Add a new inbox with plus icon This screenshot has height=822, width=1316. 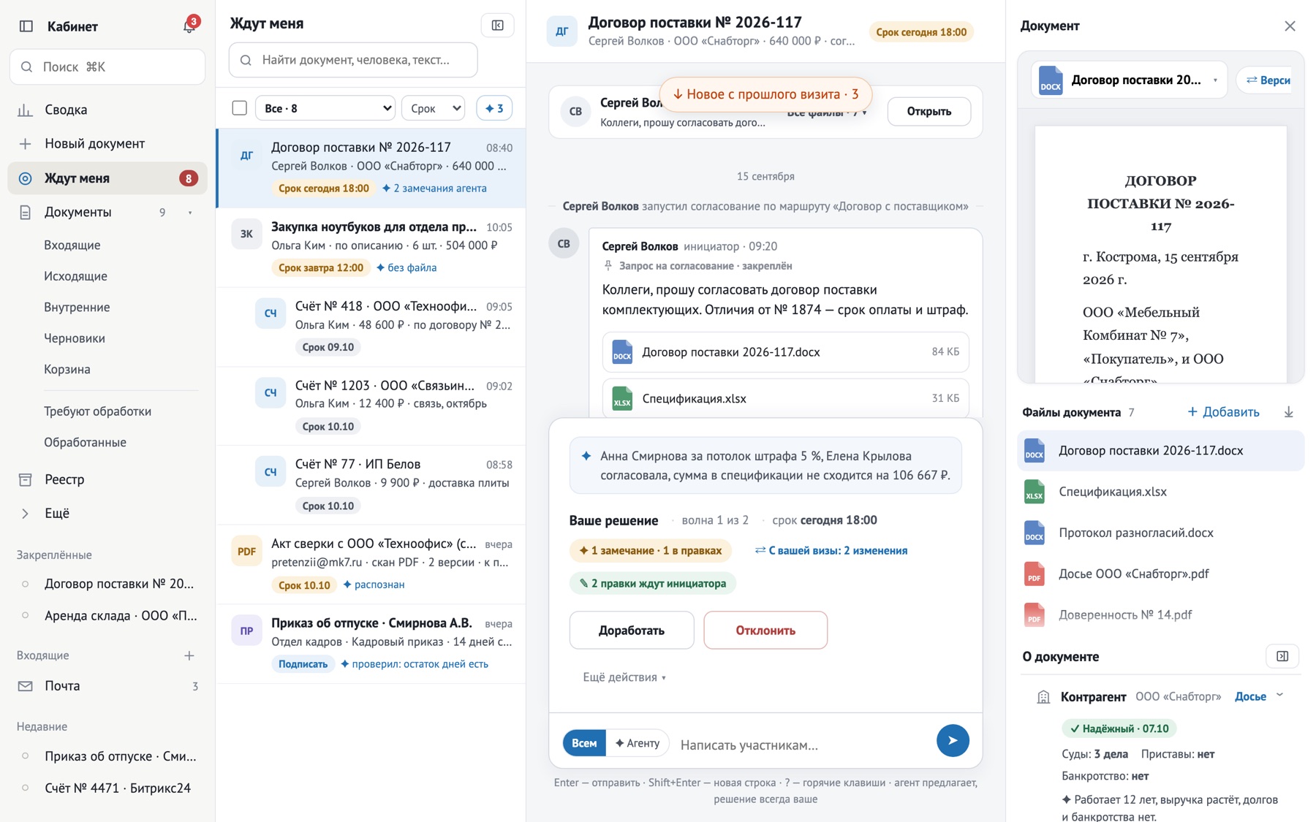point(189,655)
